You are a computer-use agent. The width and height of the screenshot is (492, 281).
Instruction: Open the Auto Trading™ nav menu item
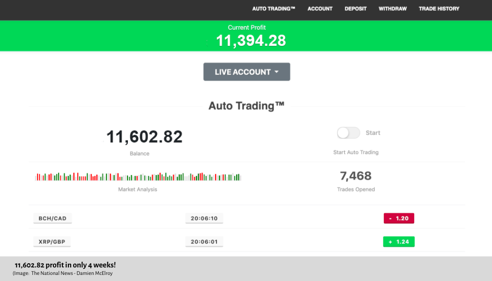pyautogui.click(x=274, y=8)
